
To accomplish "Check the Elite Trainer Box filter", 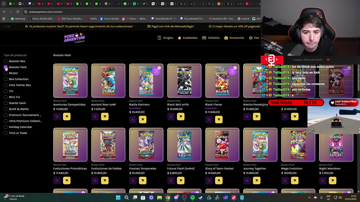I will pyautogui.click(x=6, y=85).
